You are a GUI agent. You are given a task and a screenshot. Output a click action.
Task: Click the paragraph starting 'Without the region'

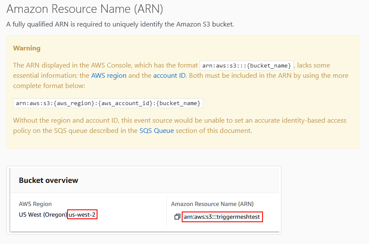coord(180,125)
